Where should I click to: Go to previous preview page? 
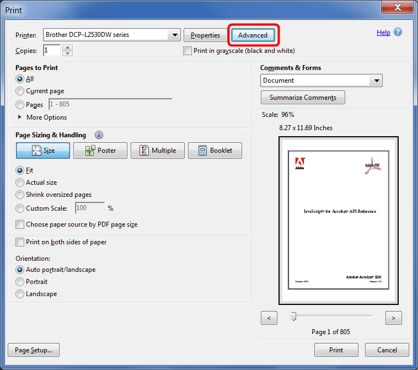[269, 318]
